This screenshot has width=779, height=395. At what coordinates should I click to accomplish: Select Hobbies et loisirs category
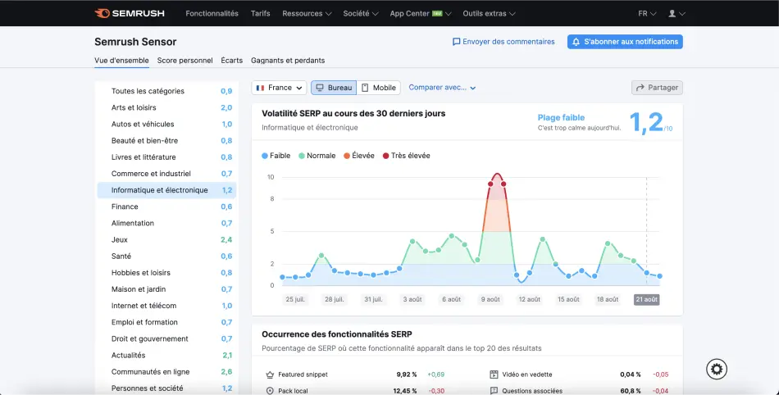coord(167,273)
